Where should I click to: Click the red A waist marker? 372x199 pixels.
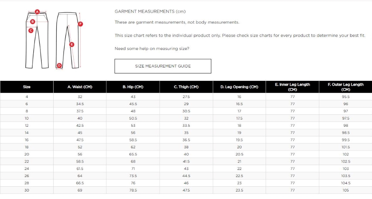[37, 12]
